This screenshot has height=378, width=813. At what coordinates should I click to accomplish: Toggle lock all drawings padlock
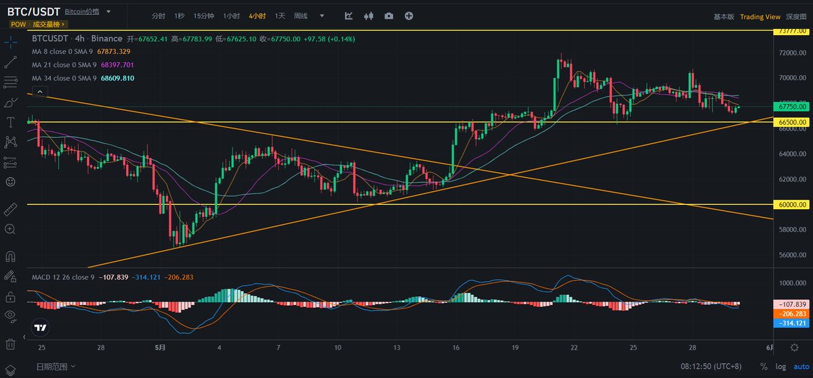10,296
